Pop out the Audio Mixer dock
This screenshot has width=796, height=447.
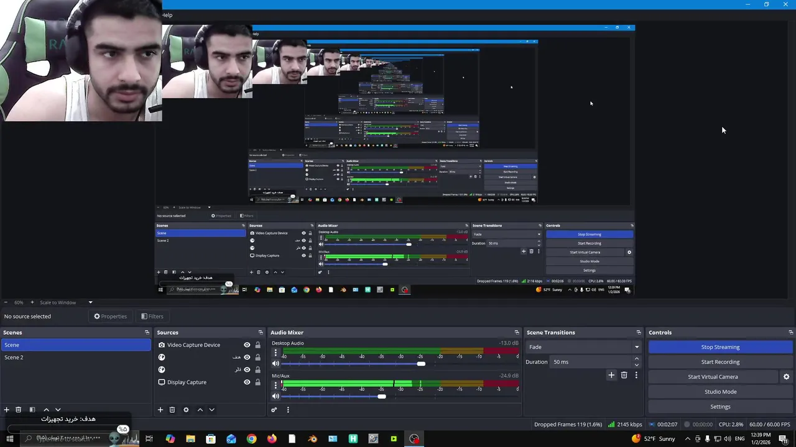click(x=516, y=333)
